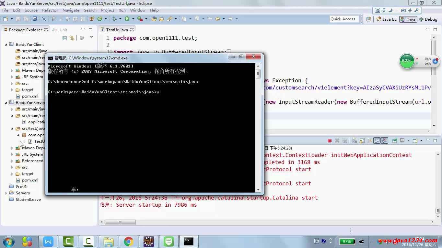Open the Navigate menu
442x248 pixels.
point(71,10)
